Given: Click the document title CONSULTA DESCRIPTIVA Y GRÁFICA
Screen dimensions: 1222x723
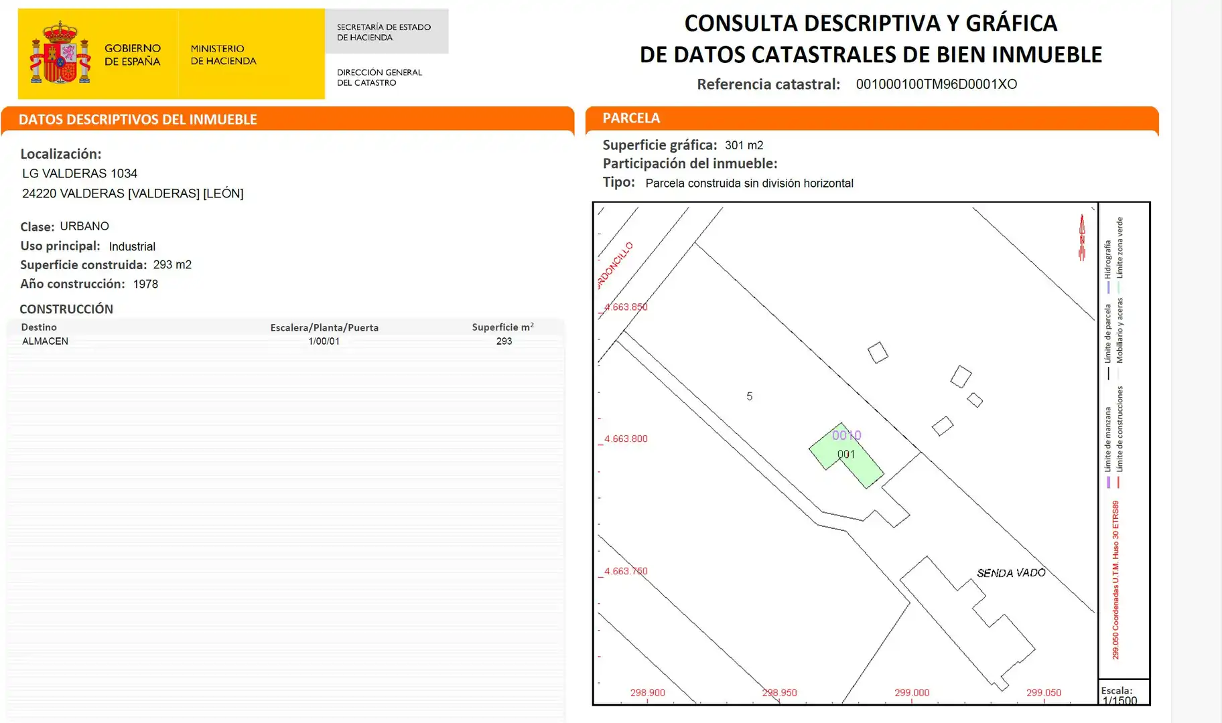Looking at the screenshot, I should [x=871, y=23].
